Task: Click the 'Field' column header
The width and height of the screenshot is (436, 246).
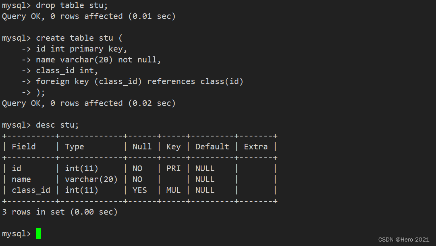Action: click(x=24, y=147)
